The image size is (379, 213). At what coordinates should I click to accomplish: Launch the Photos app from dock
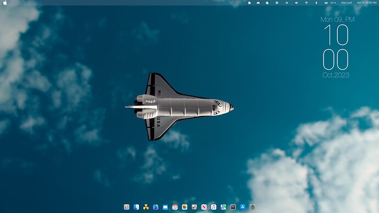pos(185,207)
